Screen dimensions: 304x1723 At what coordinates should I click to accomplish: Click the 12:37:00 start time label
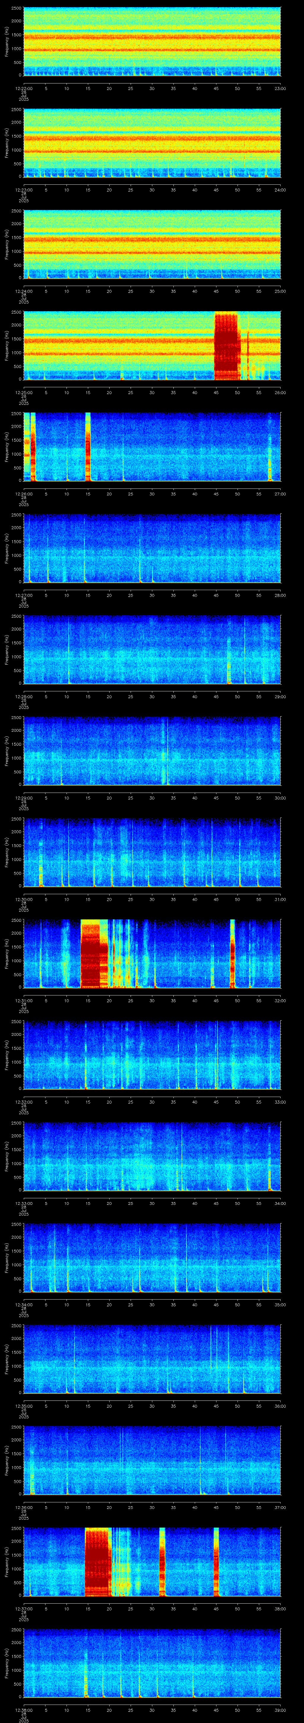click(x=23, y=1609)
